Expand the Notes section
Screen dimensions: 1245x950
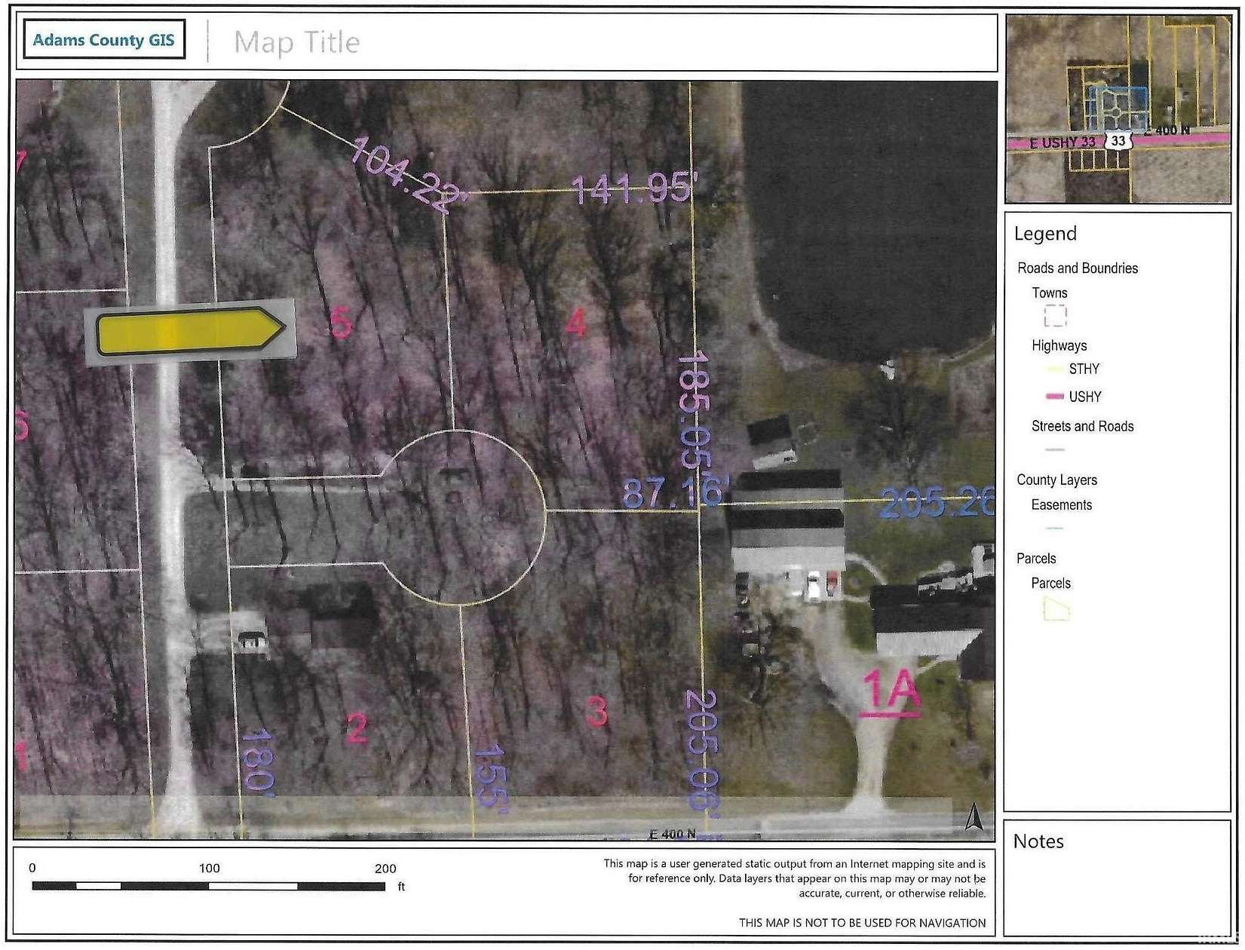coord(1038,841)
